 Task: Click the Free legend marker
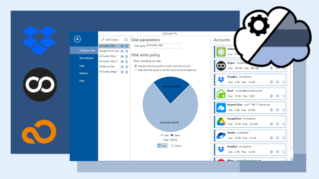[162, 135]
